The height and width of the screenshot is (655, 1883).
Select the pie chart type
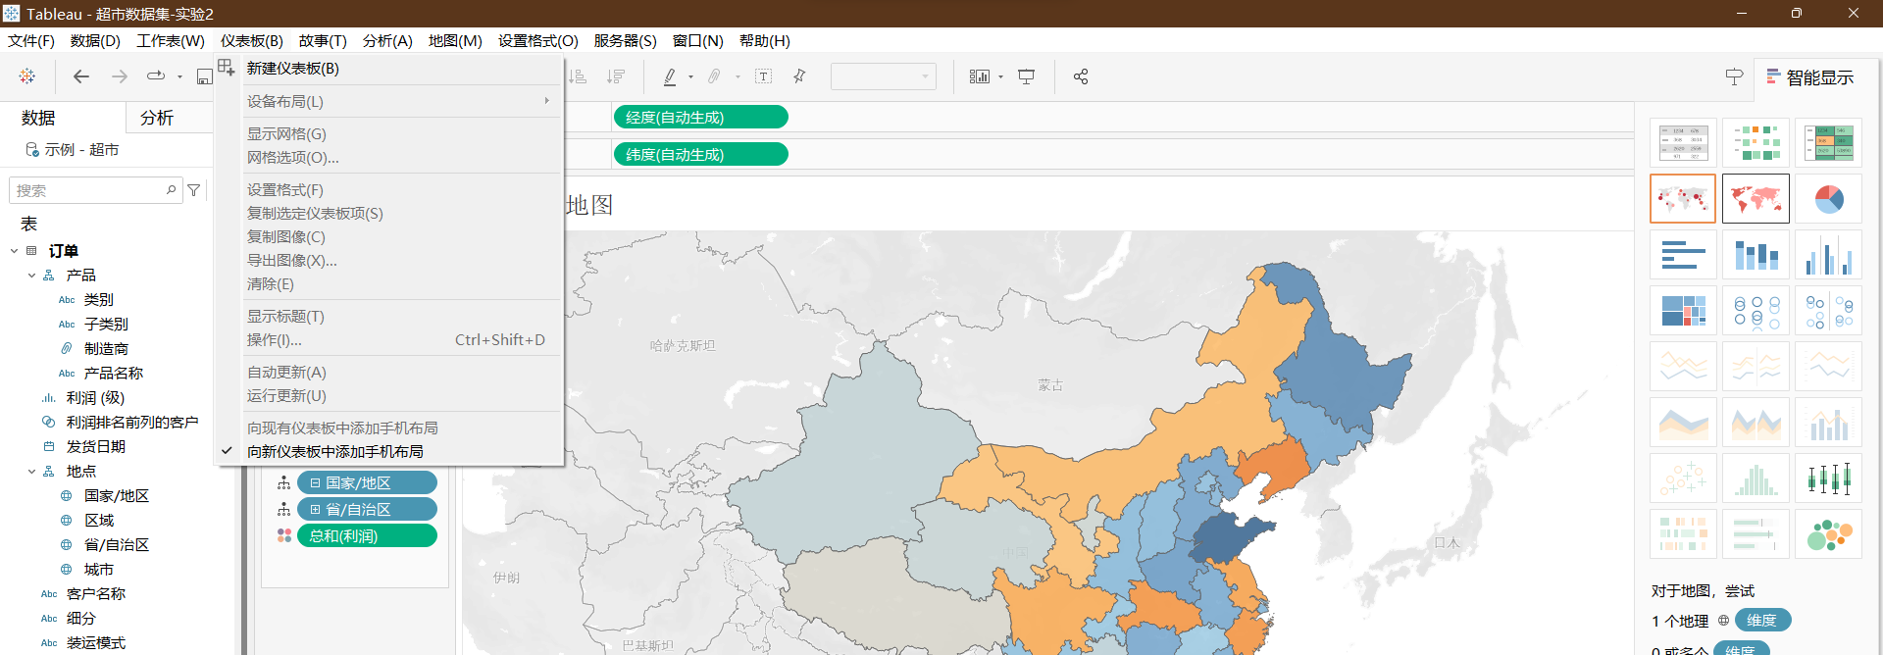[1828, 199]
